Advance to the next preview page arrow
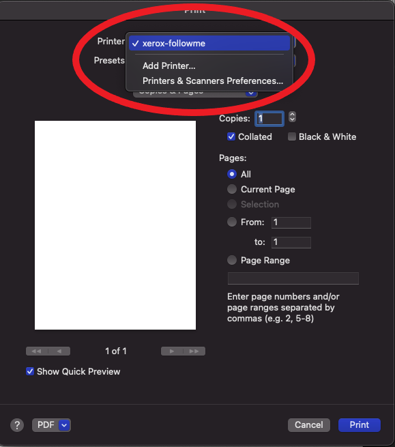This screenshot has width=395, height=447. coord(172,351)
